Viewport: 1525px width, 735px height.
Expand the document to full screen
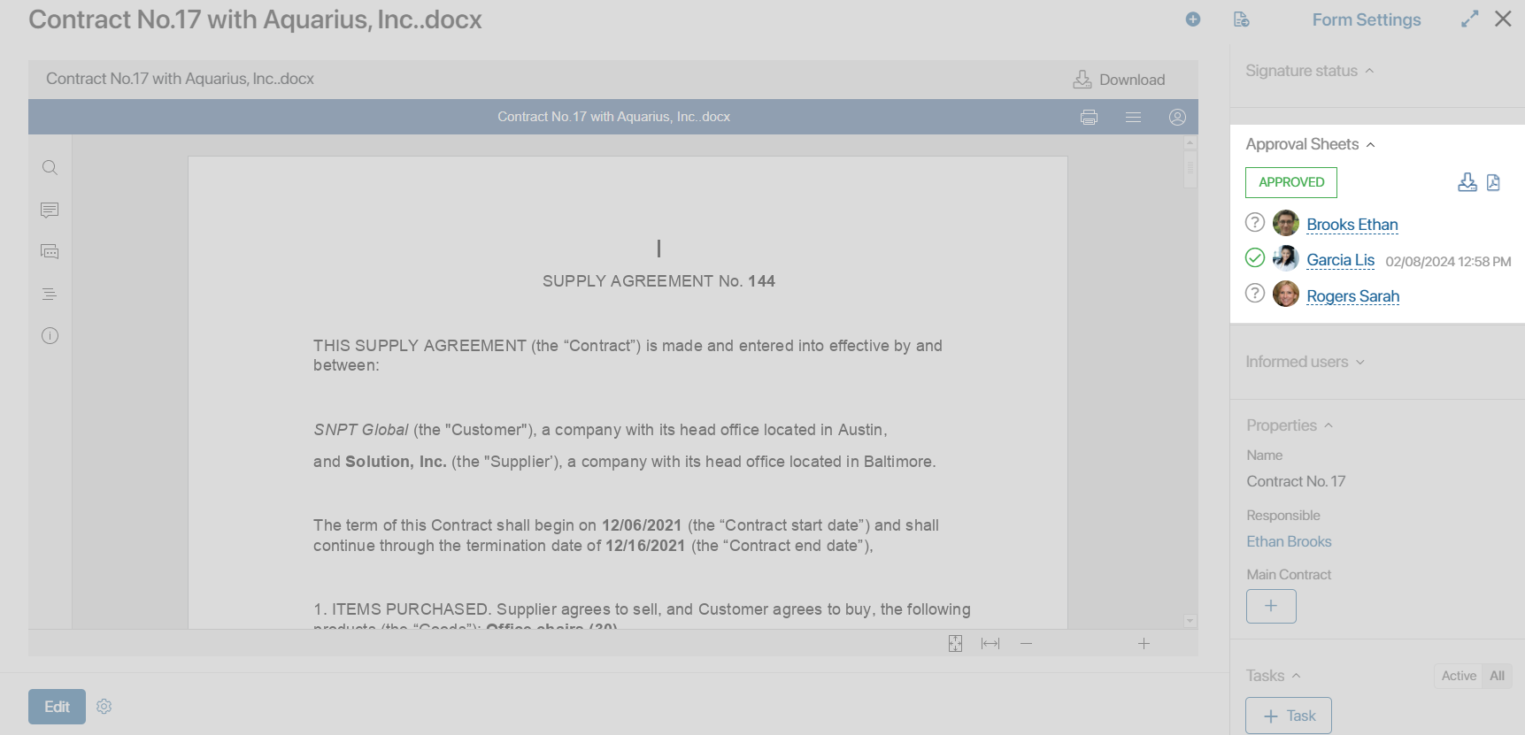(1470, 19)
